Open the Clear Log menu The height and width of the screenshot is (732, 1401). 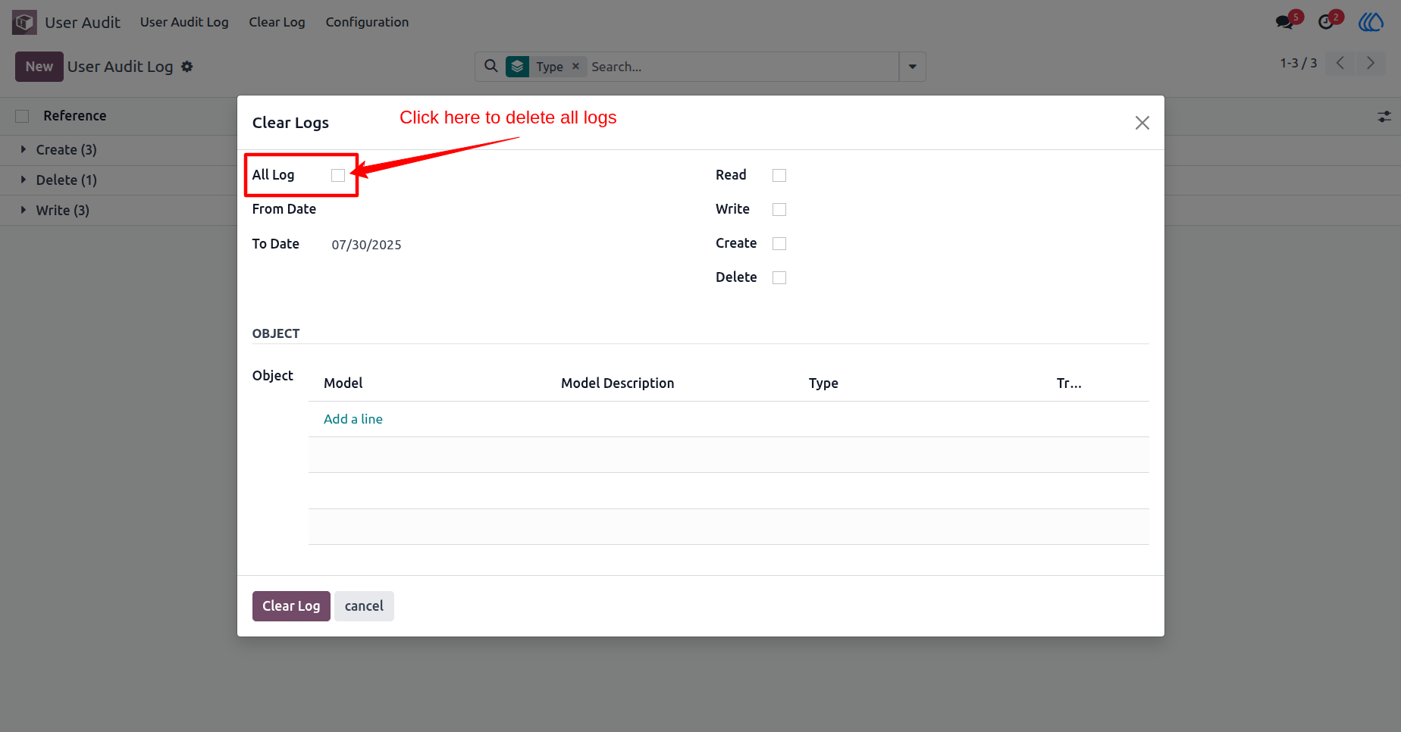tap(277, 22)
